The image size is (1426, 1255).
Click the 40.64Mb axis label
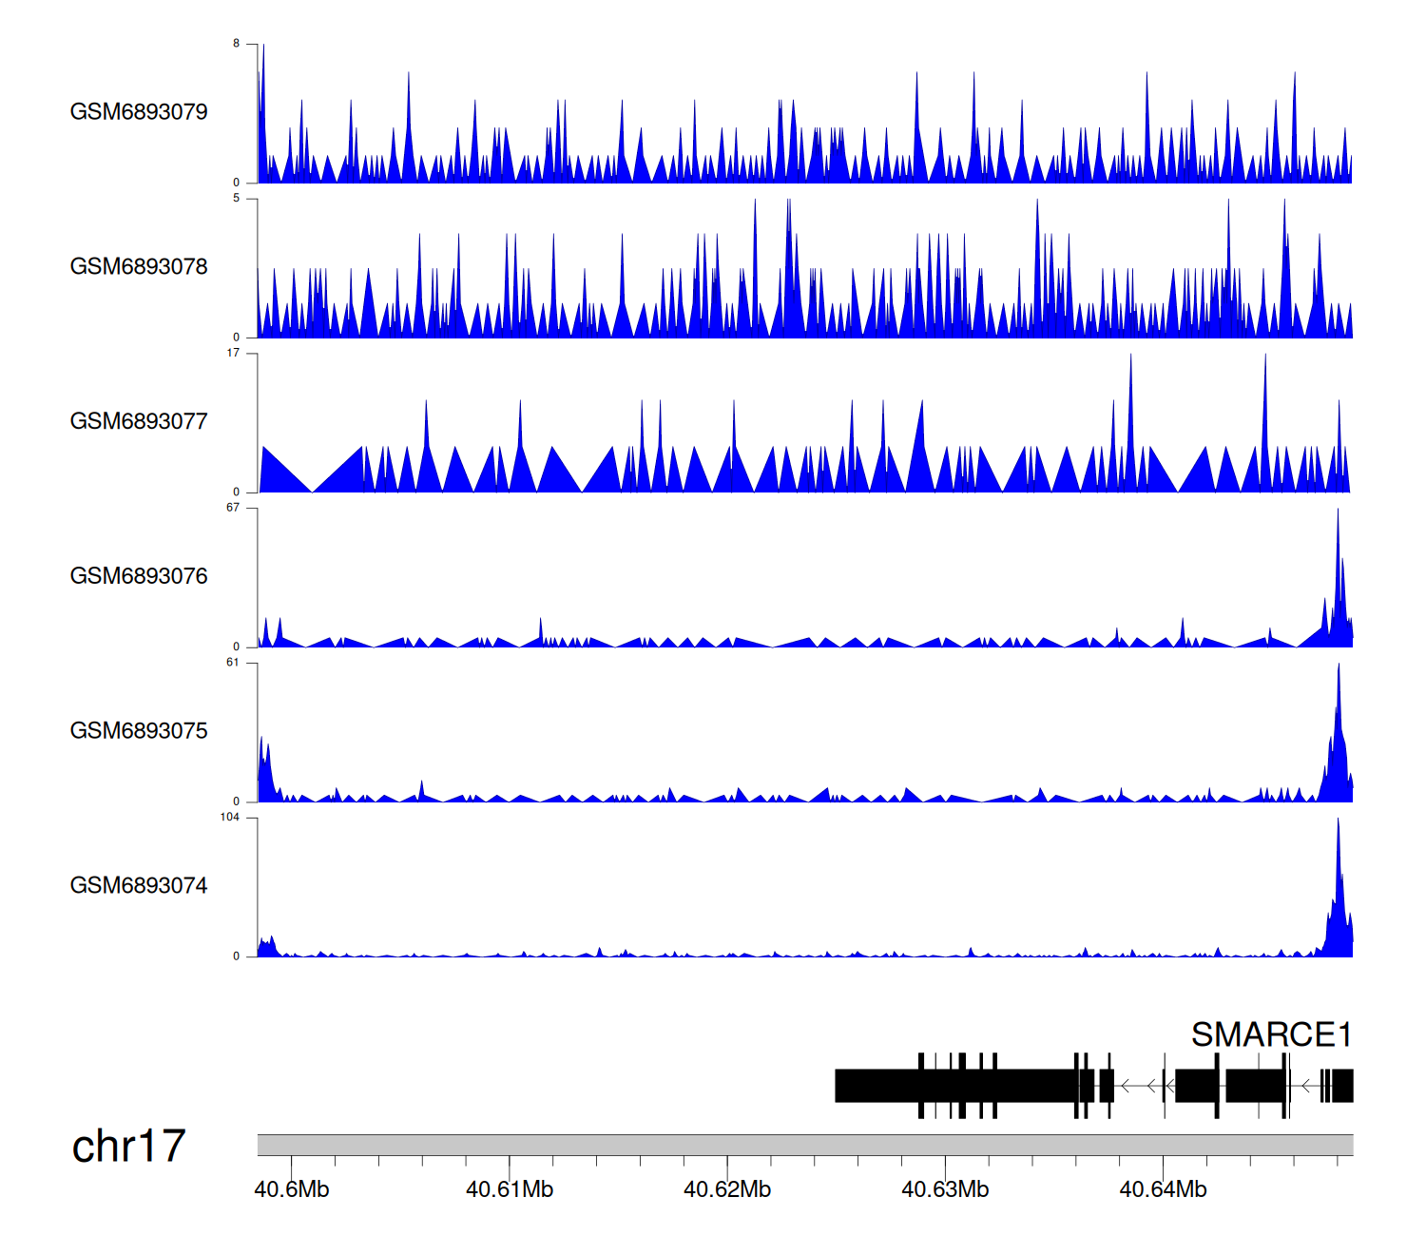point(1163,1189)
